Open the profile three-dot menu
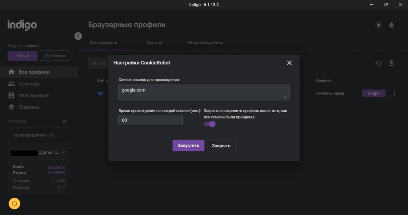 click(394, 93)
